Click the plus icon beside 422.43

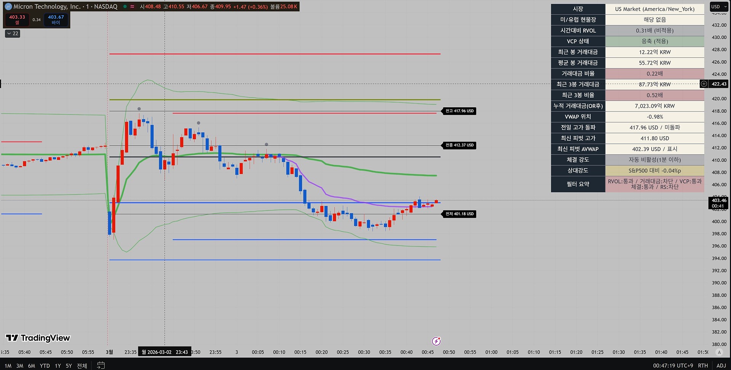coord(704,84)
